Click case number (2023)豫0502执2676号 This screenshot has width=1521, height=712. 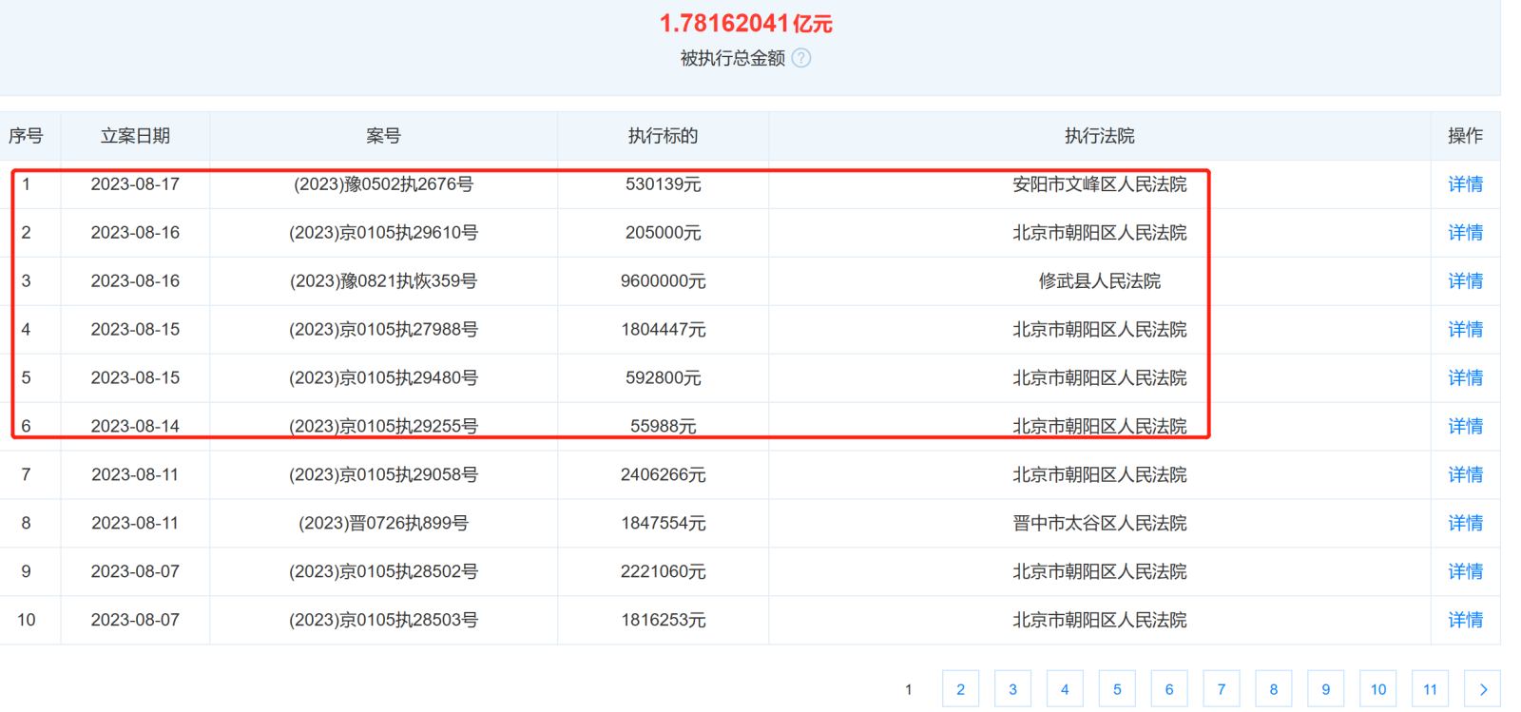point(383,184)
